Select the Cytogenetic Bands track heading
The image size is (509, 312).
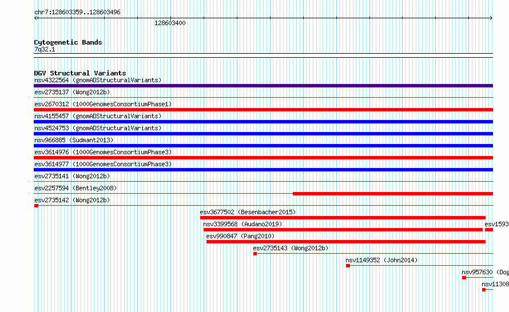(68, 42)
